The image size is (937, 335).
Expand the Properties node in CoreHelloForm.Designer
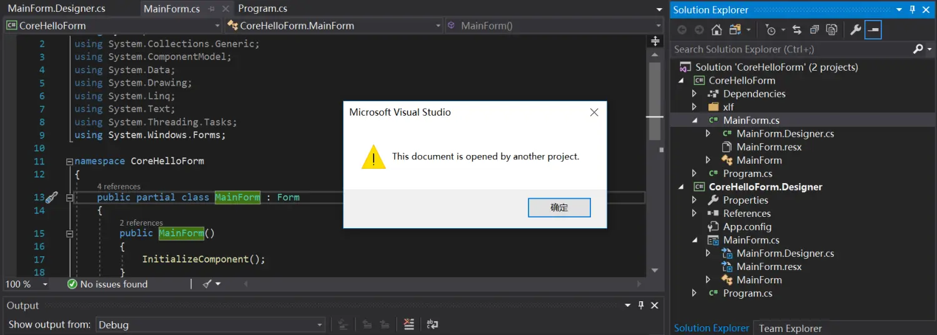tap(694, 200)
